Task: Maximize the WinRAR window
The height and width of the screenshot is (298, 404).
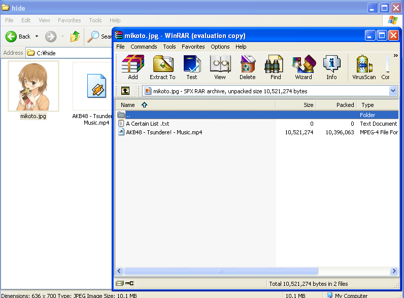Action: click(382, 35)
